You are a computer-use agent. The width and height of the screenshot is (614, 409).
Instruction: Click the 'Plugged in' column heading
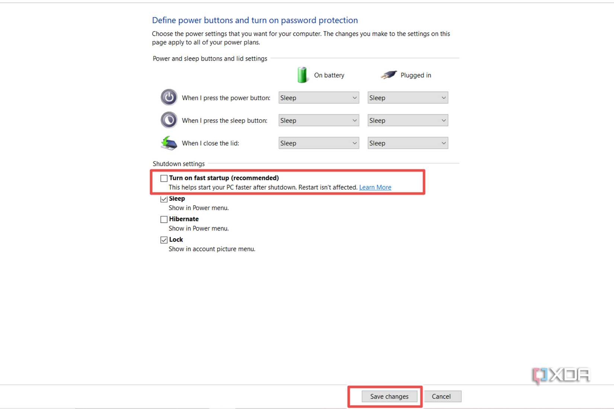[x=416, y=75]
